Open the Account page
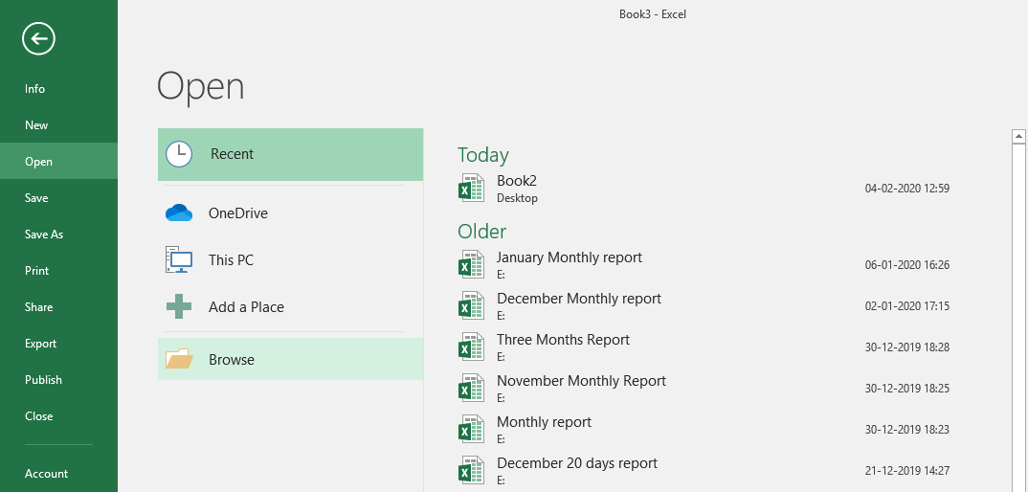The width and height of the screenshot is (1028, 492). click(x=46, y=473)
